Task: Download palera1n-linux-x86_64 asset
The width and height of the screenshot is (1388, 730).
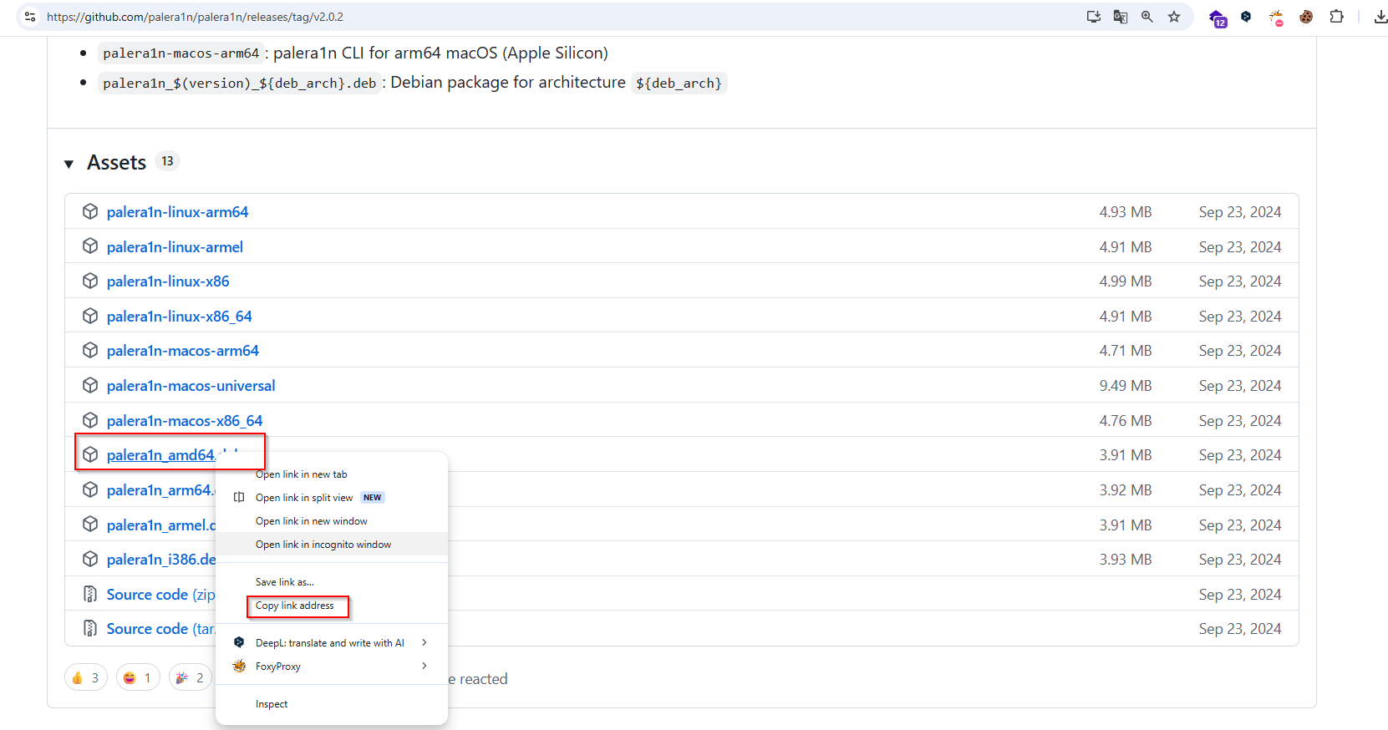Action: (x=179, y=317)
